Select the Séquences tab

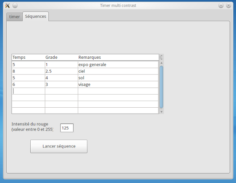point(35,16)
